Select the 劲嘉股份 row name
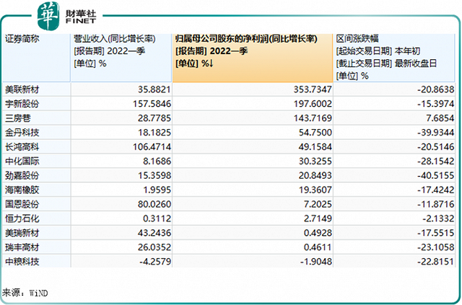Screen dimensions: 462x305 22,176
